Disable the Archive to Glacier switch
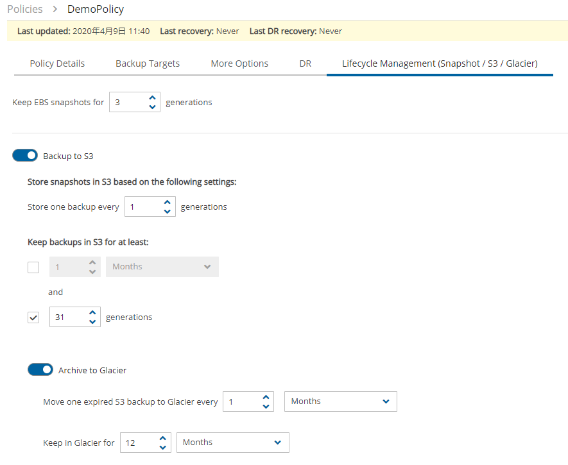The image size is (568, 465). [x=40, y=369]
